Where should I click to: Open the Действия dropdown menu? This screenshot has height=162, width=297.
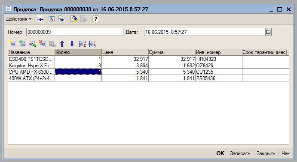[18, 19]
